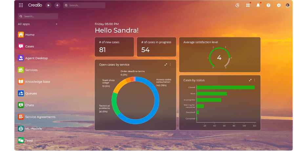Viewport: 307px width, 151px height.
Task: Click the run process play button
Action: tap(49, 5)
